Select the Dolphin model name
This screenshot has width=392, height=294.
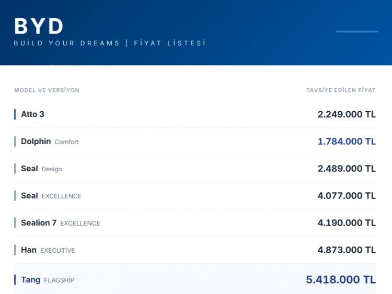point(36,142)
